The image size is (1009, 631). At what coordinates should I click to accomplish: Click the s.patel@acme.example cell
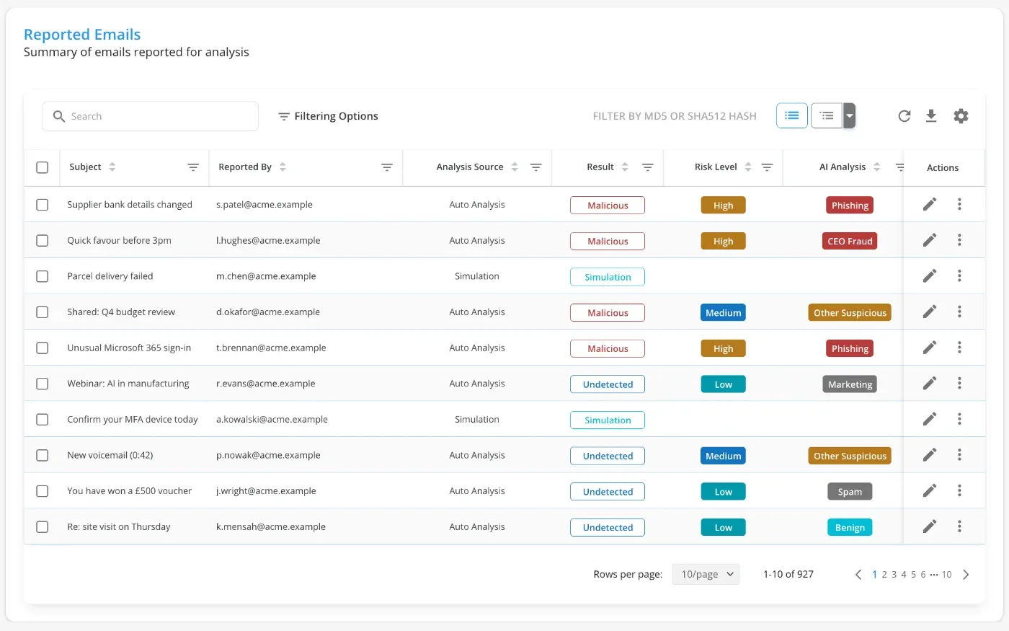[265, 205]
